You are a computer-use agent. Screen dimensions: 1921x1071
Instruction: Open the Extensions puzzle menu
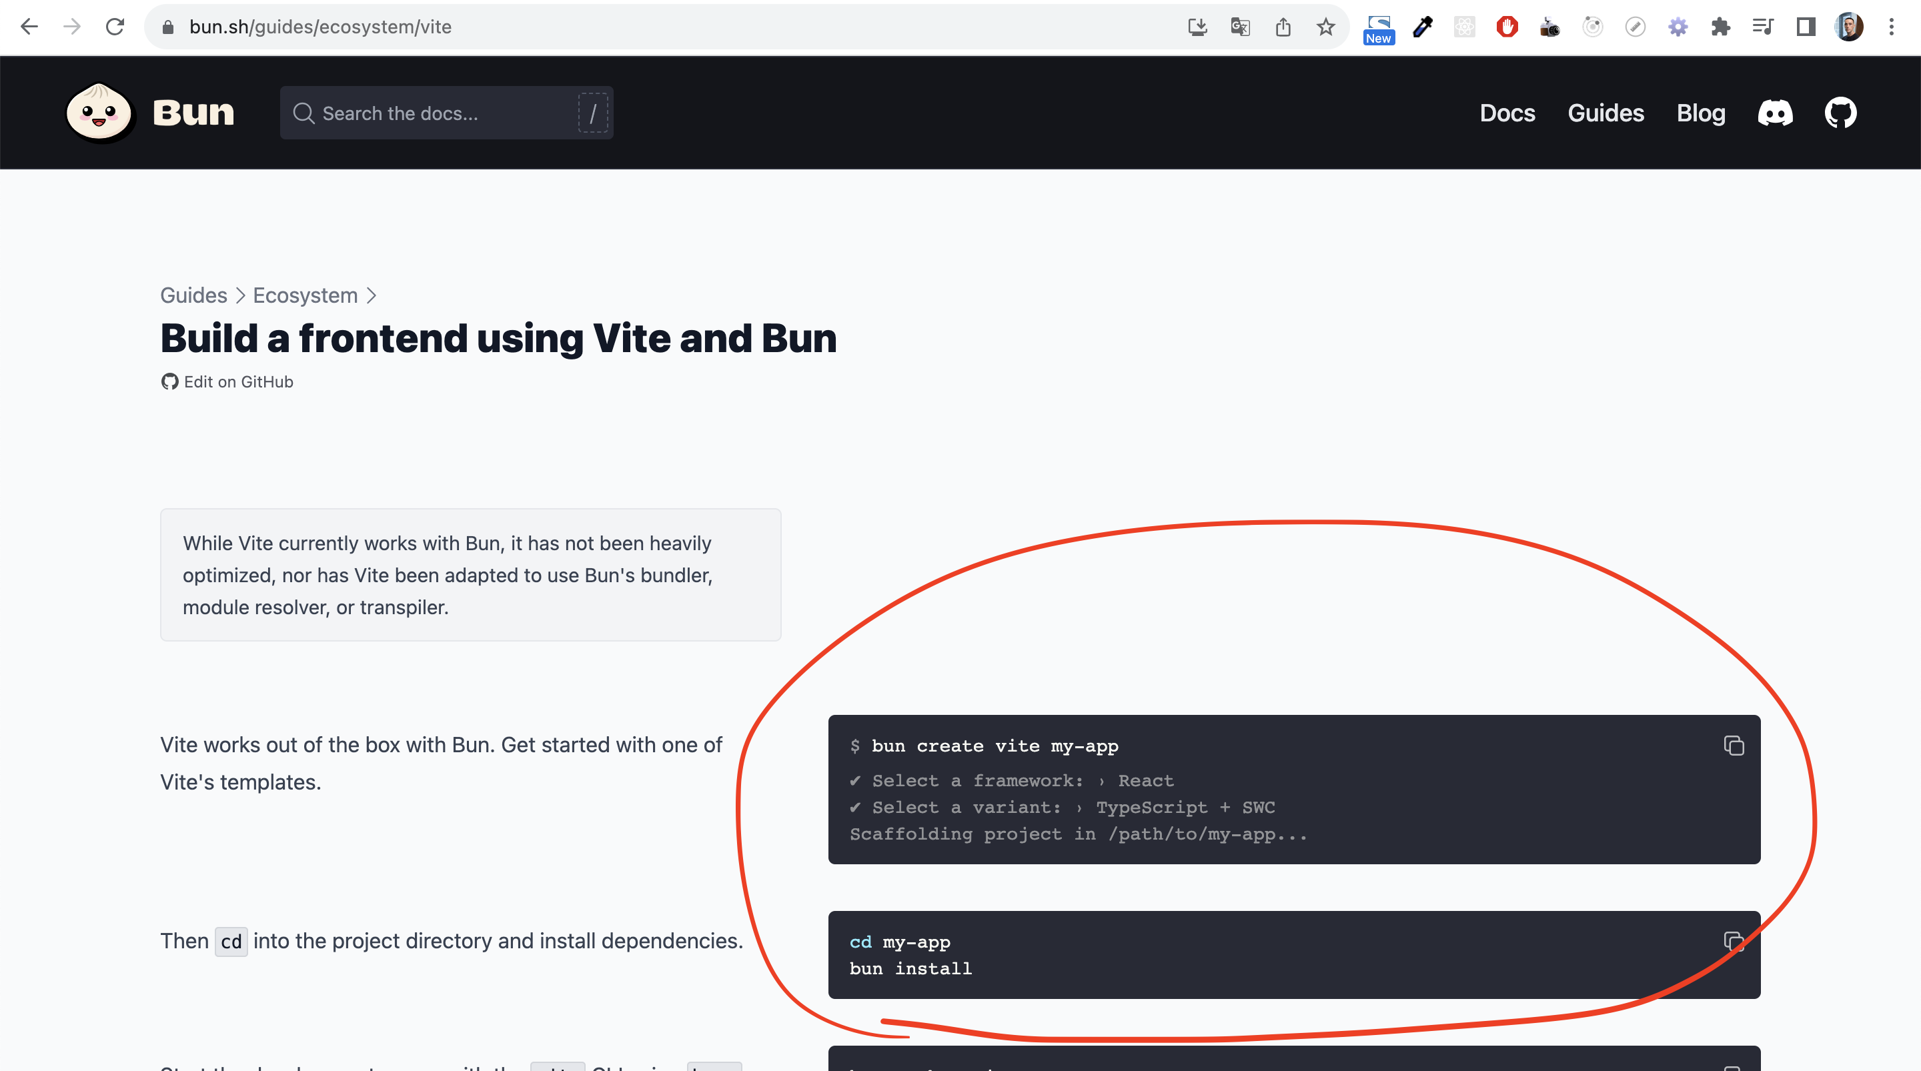click(1720, 27)
